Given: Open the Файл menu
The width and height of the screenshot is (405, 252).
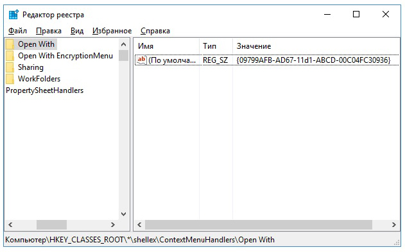Looking at the screenshot, I should [17, 31].
